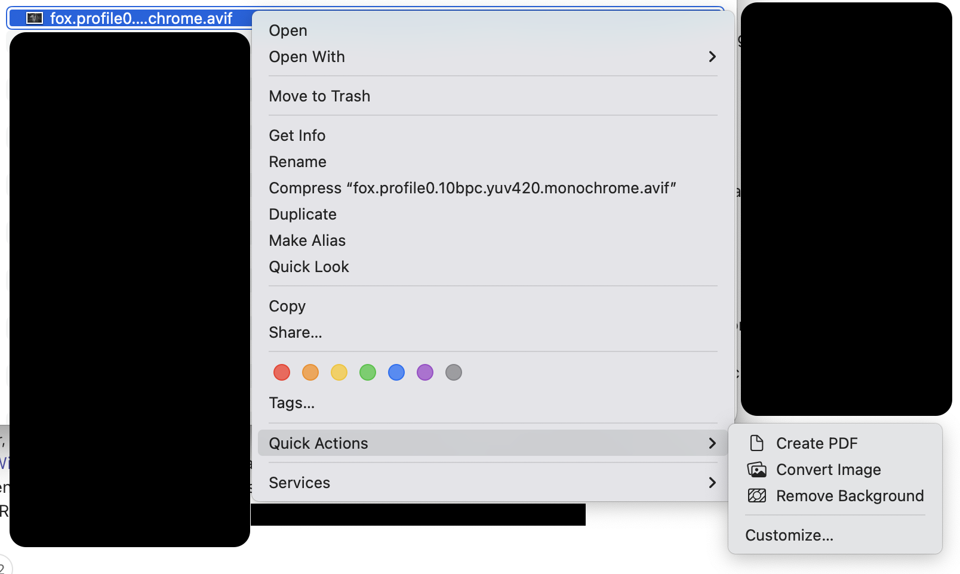The width and height of the screenshot is (960, 574).
Task: Open the Tags... editor
Action: coord(493,403)
